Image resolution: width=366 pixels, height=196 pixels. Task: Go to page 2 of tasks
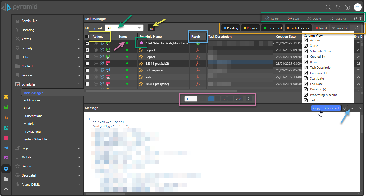217,99
